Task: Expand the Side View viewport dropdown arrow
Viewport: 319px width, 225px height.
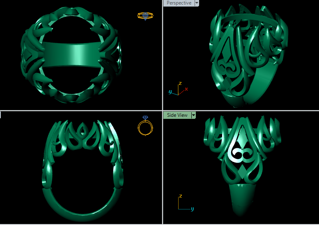Action: coord(193,115)
